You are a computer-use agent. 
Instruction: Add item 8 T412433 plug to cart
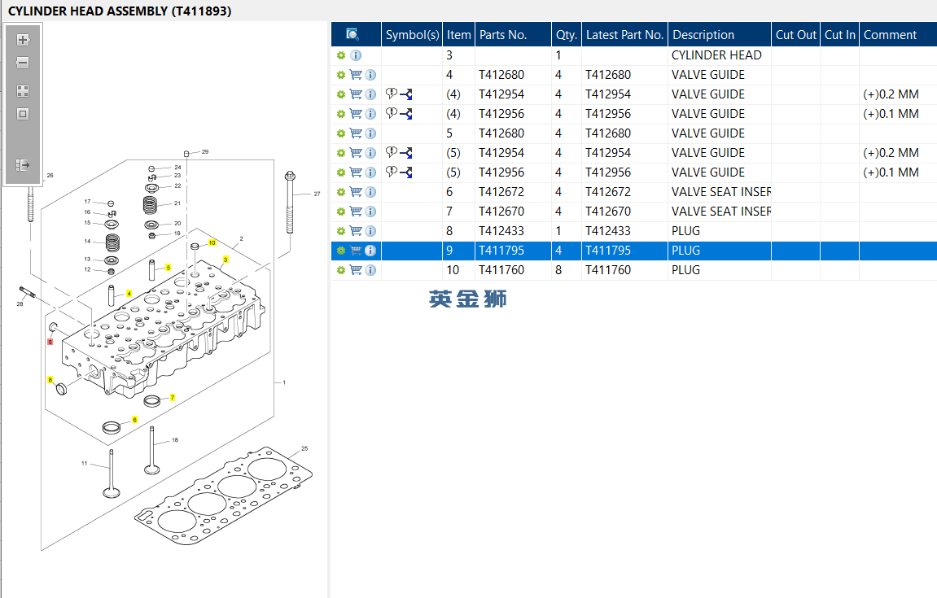pyautogui.click(x=356, y=231)
